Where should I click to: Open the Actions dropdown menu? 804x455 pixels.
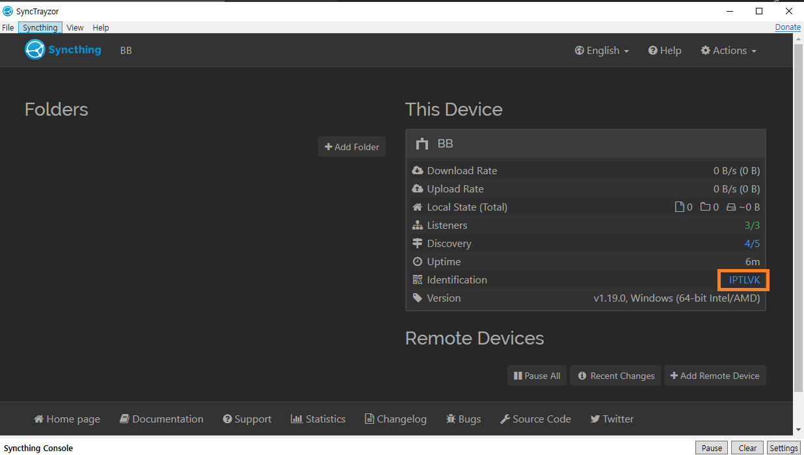(729, 50)
